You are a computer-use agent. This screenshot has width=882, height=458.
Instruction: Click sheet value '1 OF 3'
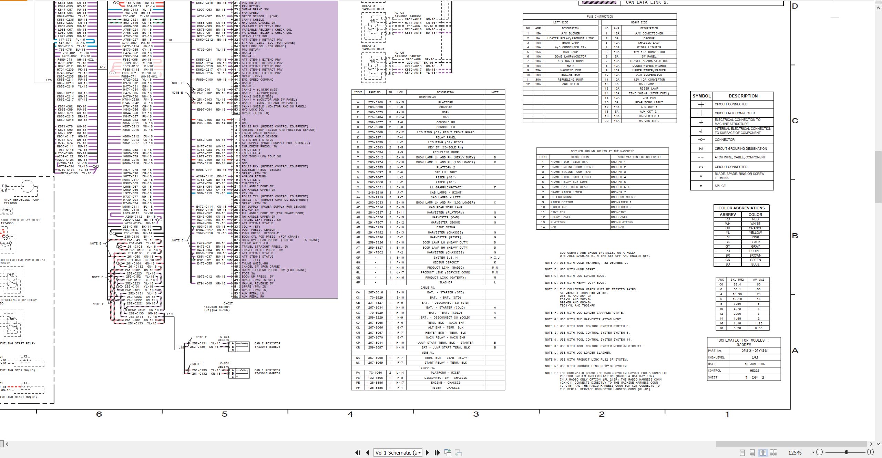pos(755,377)
